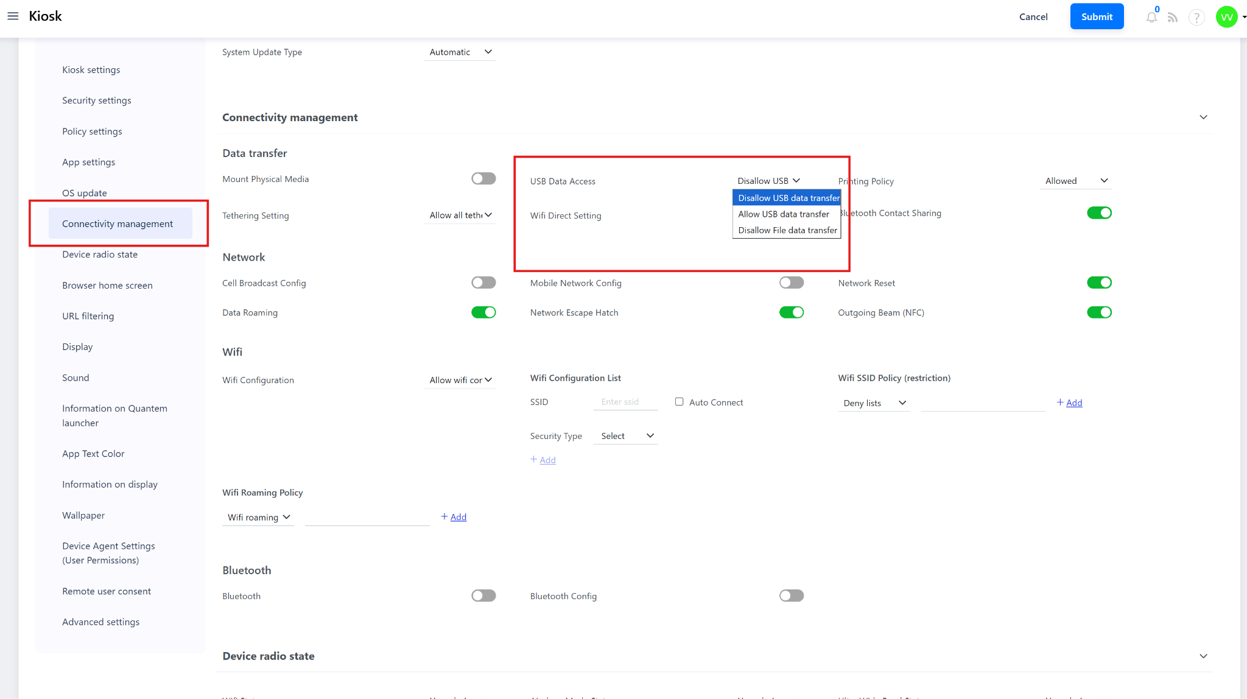This screenshot has width=1247, height=699.
Task: Choose Disallow File data transfer option
Action: click(787, 230)
